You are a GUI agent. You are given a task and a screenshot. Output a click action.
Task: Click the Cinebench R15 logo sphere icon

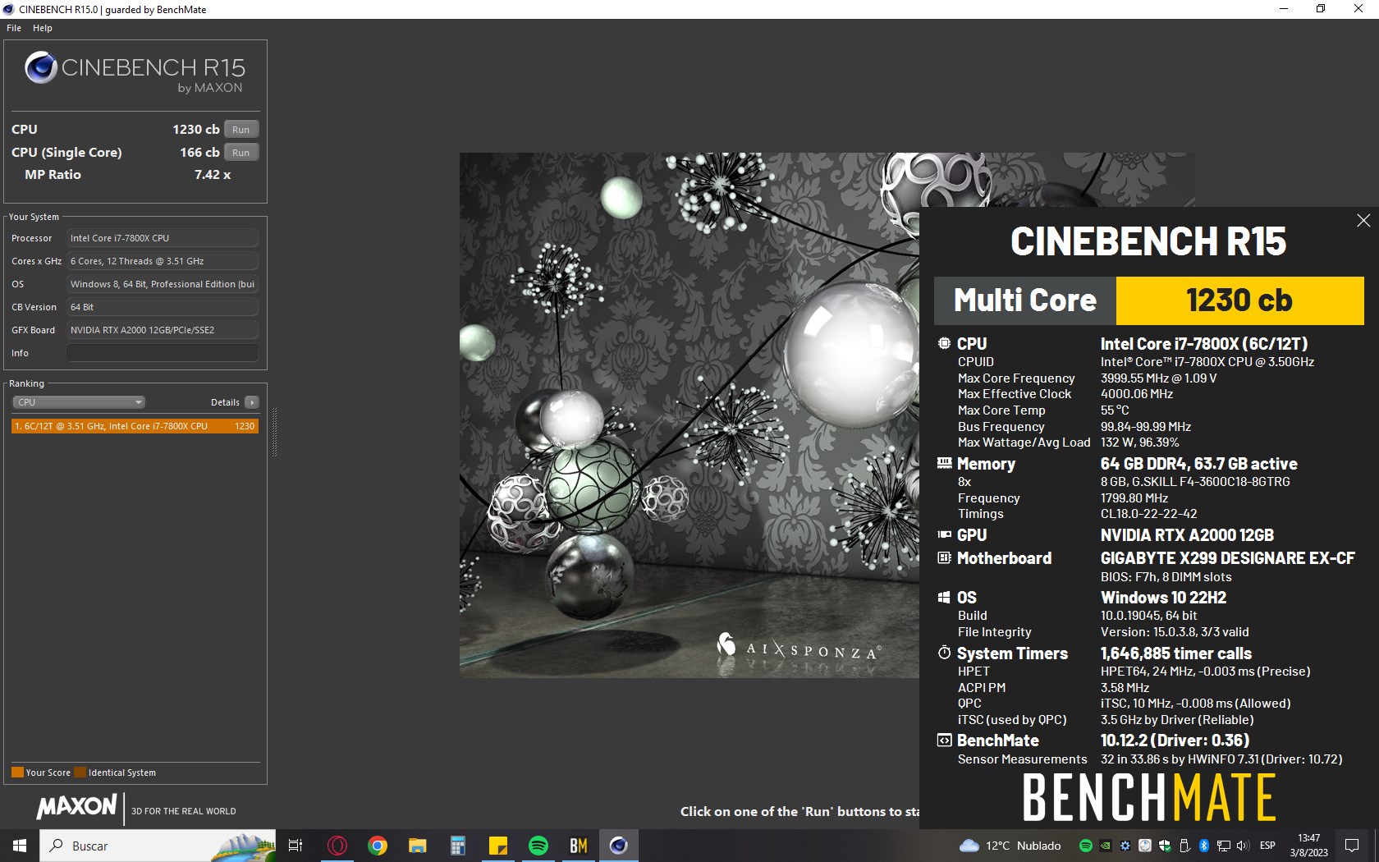click(x=40, y=67)
